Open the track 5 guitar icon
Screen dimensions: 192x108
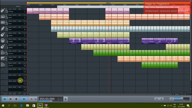[3, 34]
